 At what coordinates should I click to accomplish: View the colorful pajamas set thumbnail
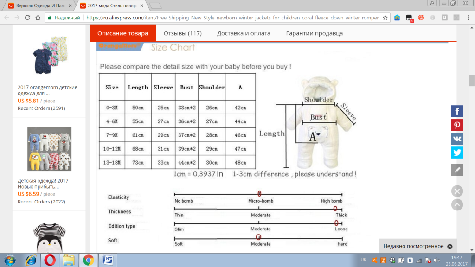[49, 149]
